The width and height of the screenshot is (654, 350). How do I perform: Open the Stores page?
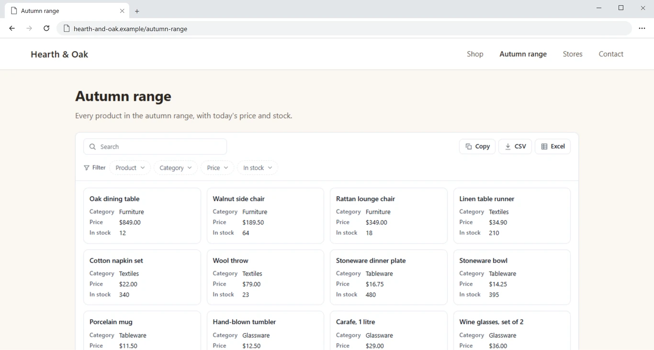tap(573, 54)
